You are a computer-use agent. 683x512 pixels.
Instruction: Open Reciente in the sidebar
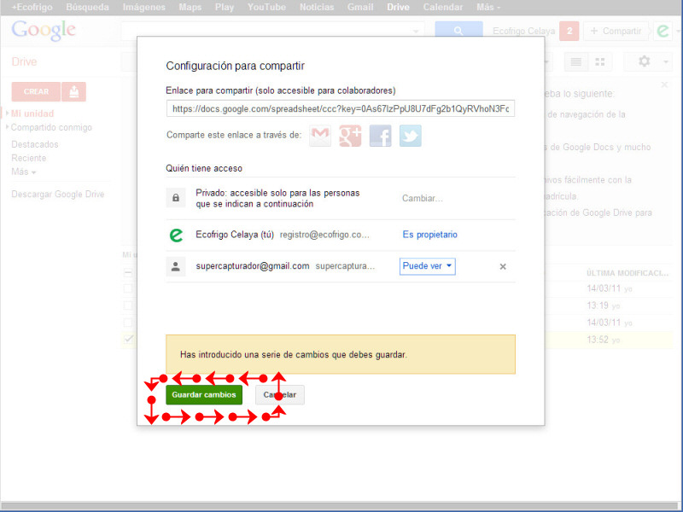click(x=29, y=158)
